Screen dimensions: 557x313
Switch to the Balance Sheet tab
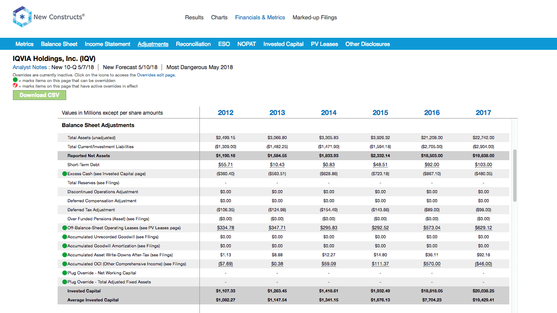[x=59, y=44]
